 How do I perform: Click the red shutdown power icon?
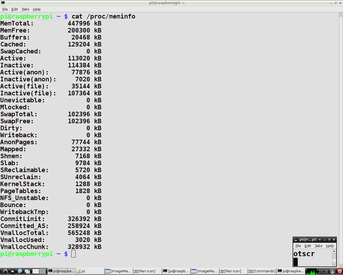coord(340,271)
